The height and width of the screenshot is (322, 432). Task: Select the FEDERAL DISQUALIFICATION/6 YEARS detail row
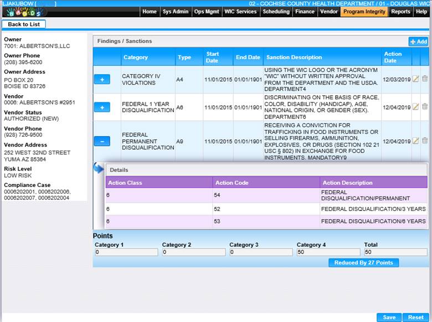pyautogui.click(x=266, y=221)
